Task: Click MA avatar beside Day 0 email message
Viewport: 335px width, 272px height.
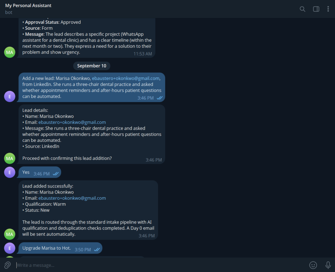Action: (9, 234)
